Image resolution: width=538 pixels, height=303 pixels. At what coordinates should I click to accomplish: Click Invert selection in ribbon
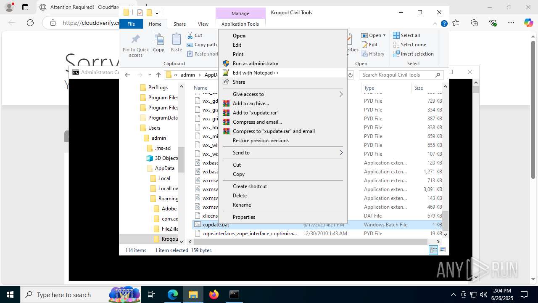[413, 54]
